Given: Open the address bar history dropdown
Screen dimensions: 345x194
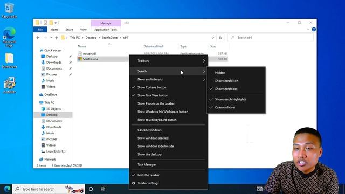Looking at the screenshot, I should [212, 38].
